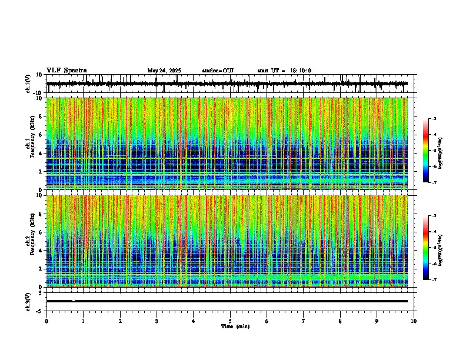Screen dimensions: 466x360
Task: Click the ch.1 'Frequency (kHz)' axis label
Action: click(x=33, y=136)
